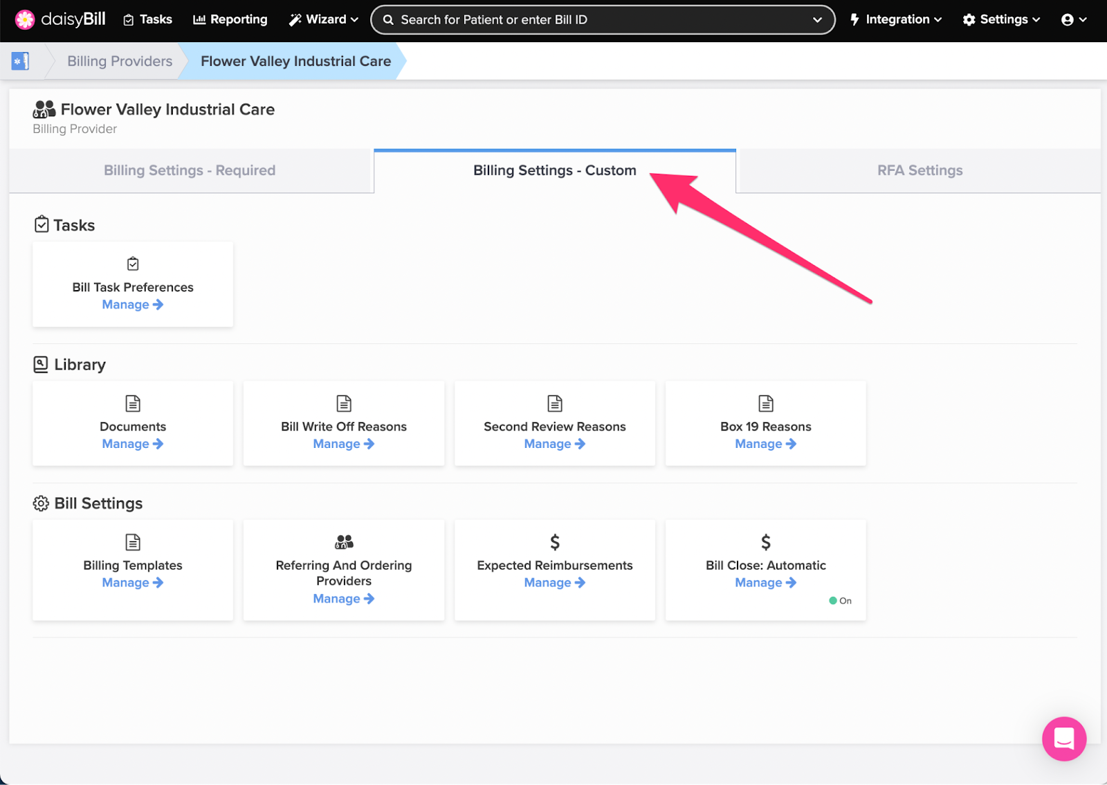Click the Documents card icon
Screen dimensions: 1107x785
[x=133, y=403]
